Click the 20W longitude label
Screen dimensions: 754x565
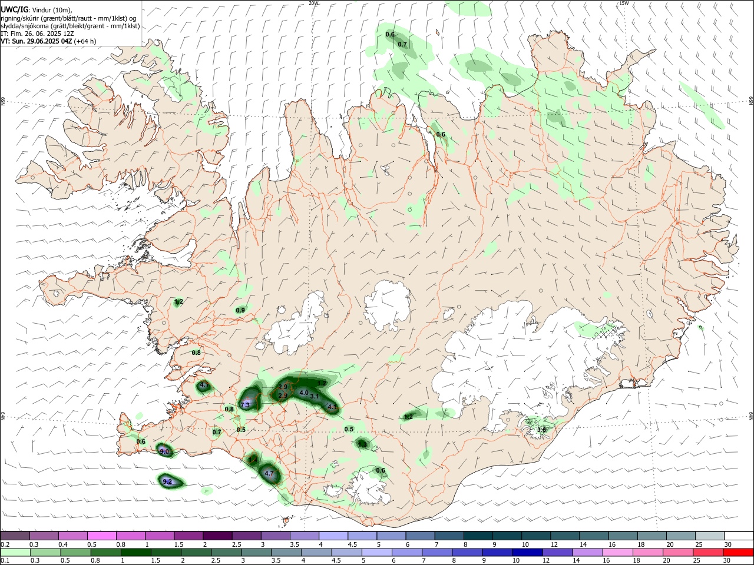314,3
